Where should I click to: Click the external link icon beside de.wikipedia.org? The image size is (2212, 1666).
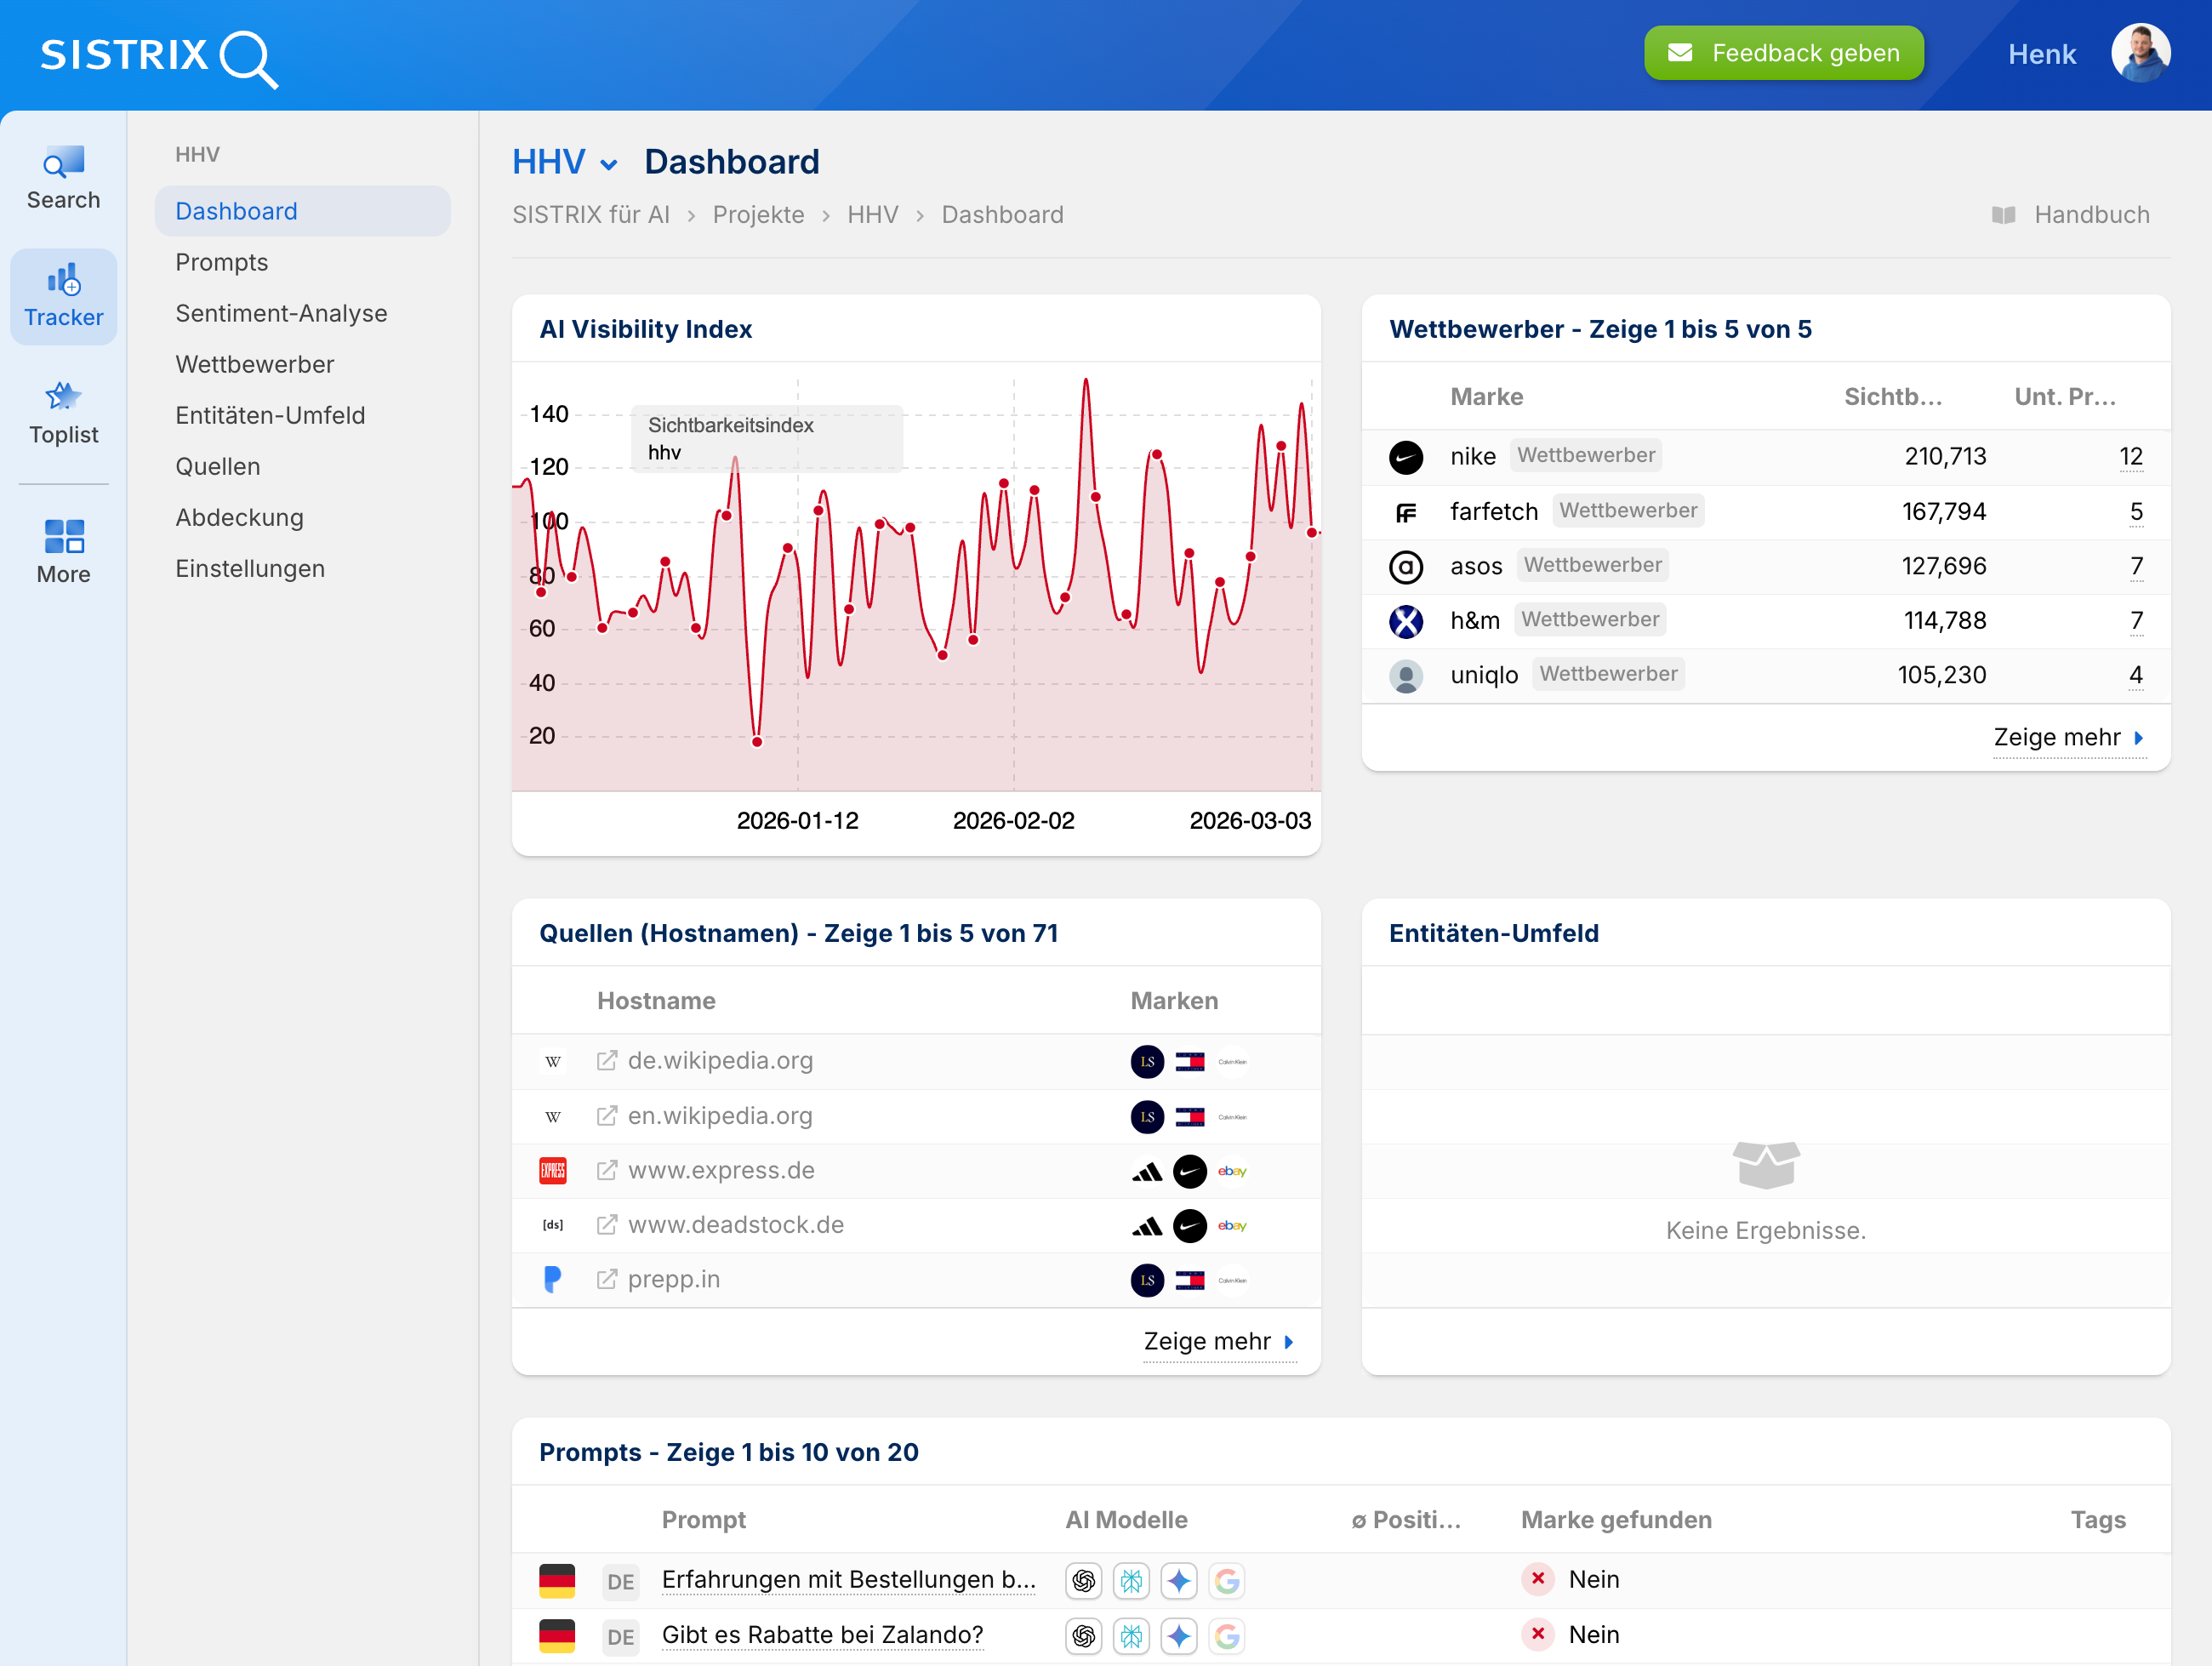click(x=606, y=1061)
